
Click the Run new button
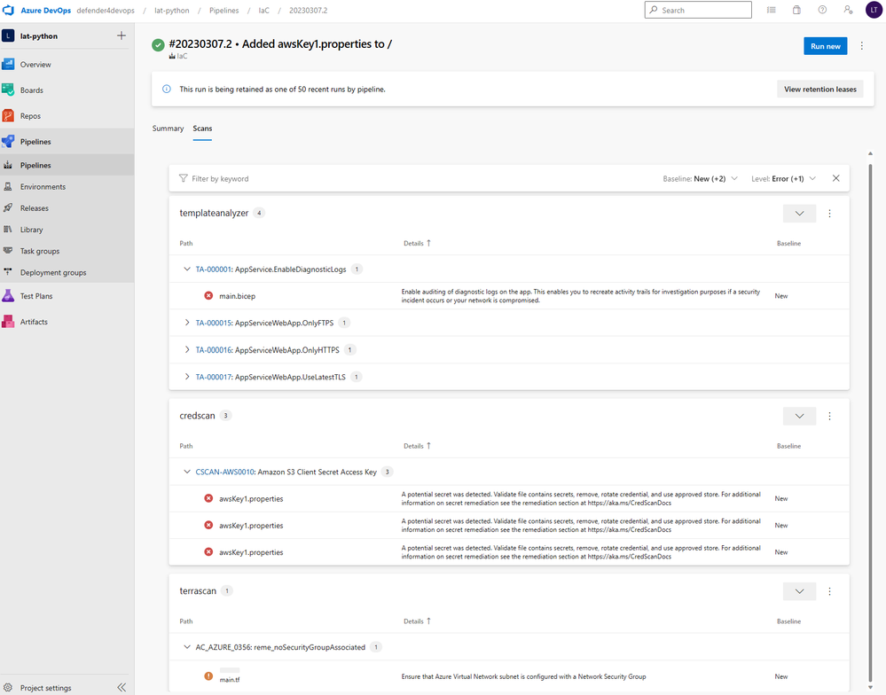[x=825, y=46]
